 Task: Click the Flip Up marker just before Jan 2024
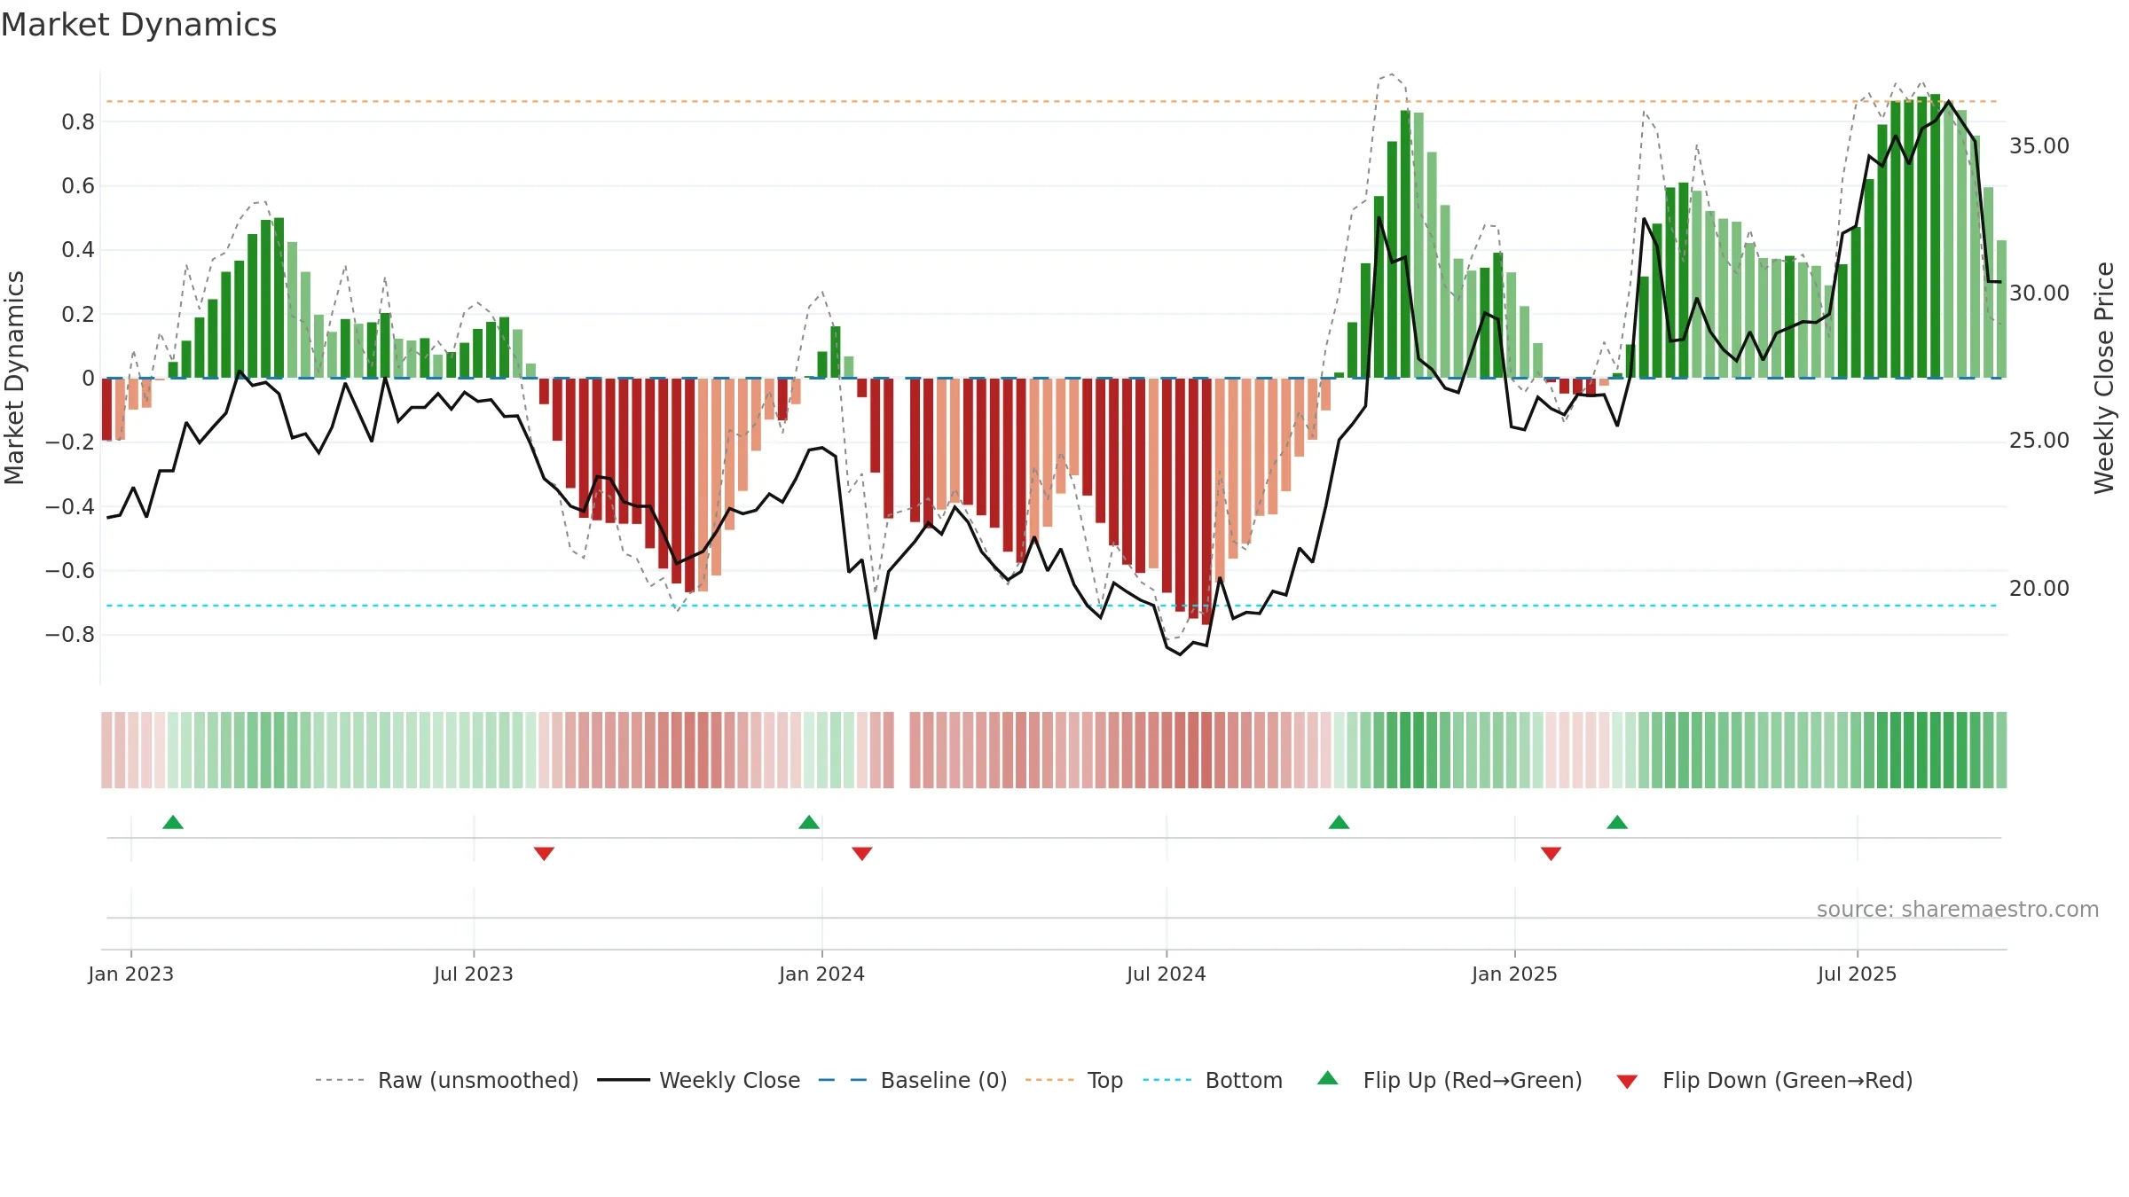tap(809, 822)
